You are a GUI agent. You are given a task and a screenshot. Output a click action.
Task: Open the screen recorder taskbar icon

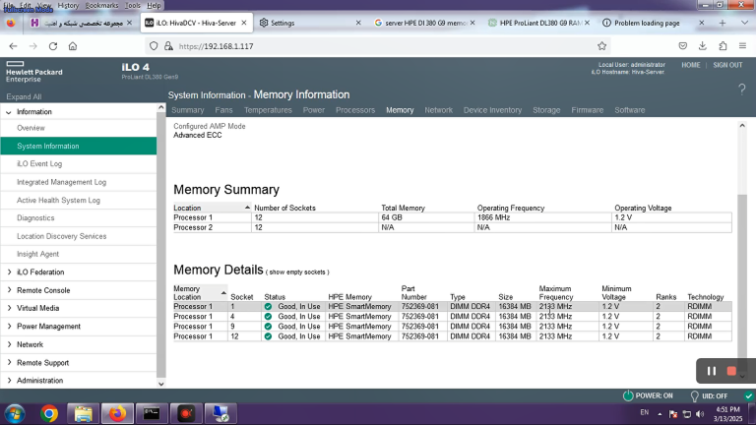point(186,414)
